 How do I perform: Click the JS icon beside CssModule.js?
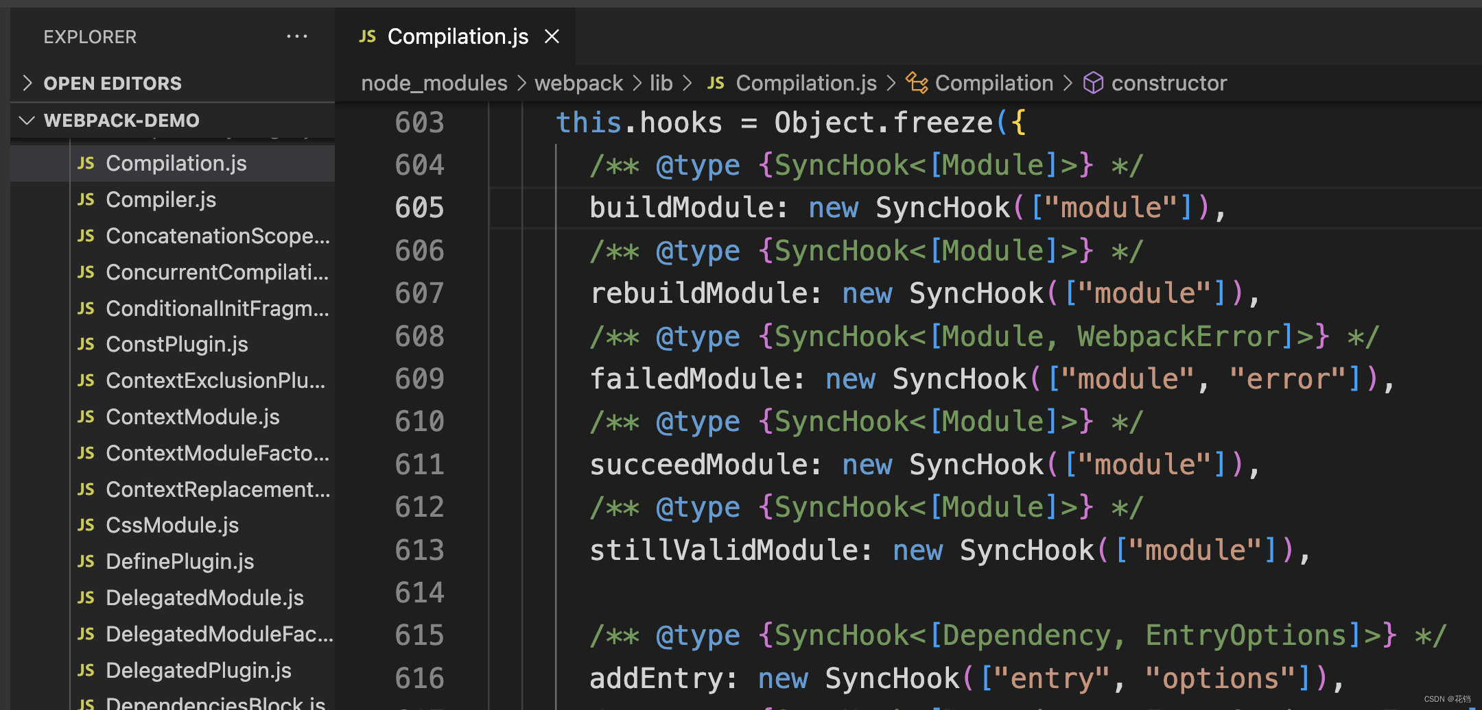pyautogui.click(x=86, y=525)
